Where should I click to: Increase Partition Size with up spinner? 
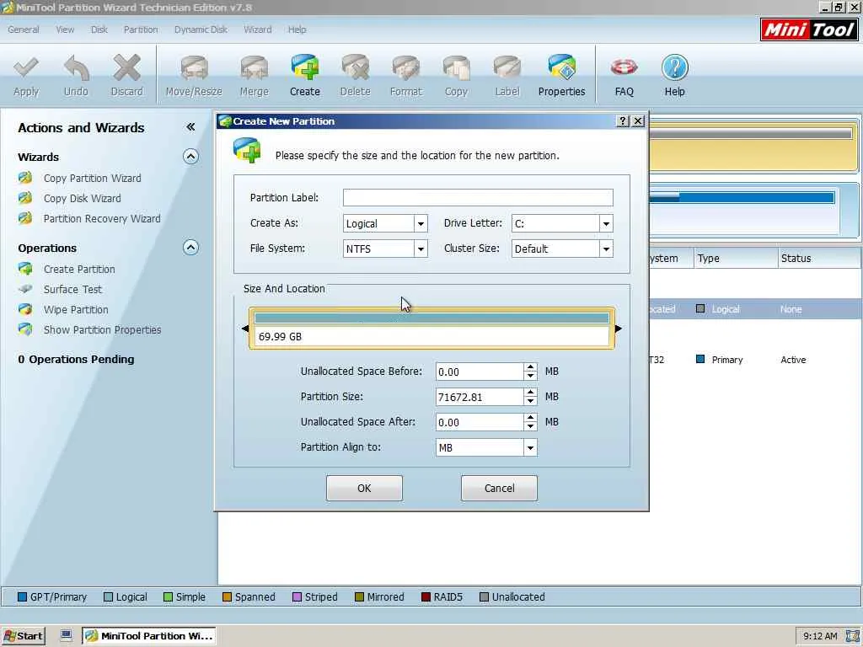(530, 393)
